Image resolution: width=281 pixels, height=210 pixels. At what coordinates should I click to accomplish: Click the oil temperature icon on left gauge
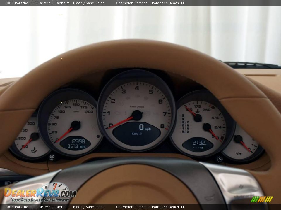click(x=34, y=150)
